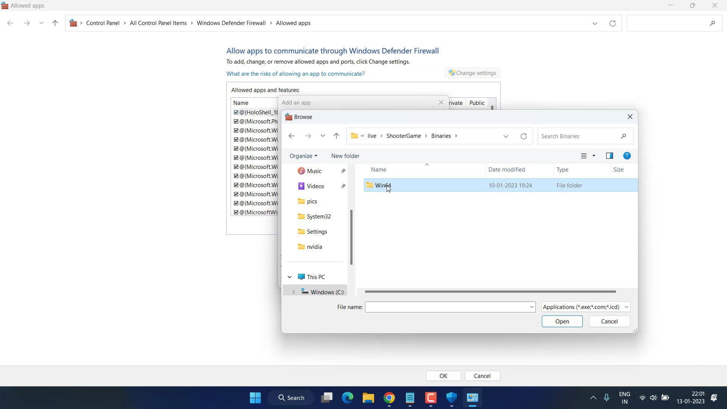
Task: Toggle the @{MicrosoftWi last row checkbox
Action: point(236,212)
